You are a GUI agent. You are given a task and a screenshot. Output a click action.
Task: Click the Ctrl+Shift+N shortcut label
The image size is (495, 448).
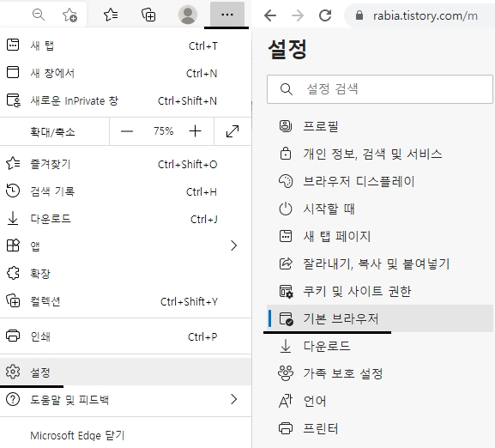pos(187,101)
